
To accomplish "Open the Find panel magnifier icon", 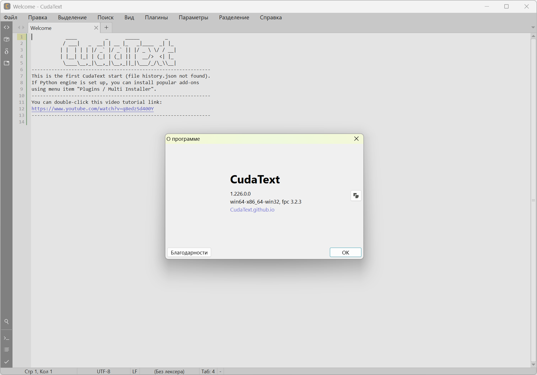I will 7,322.
